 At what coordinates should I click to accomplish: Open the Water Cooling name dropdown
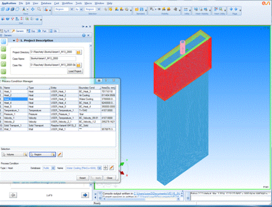pos(100,168)
